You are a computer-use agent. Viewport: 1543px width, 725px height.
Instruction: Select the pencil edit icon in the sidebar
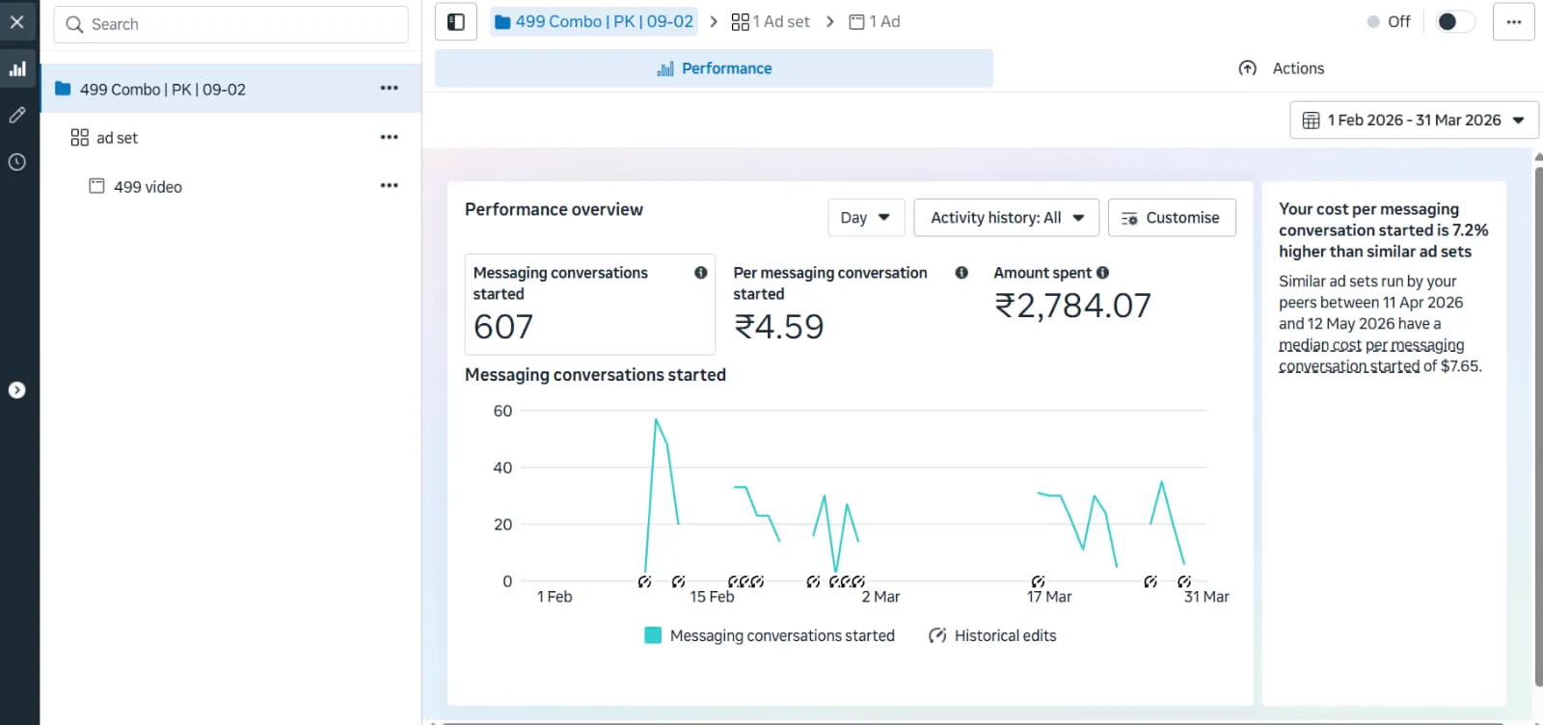17,115
